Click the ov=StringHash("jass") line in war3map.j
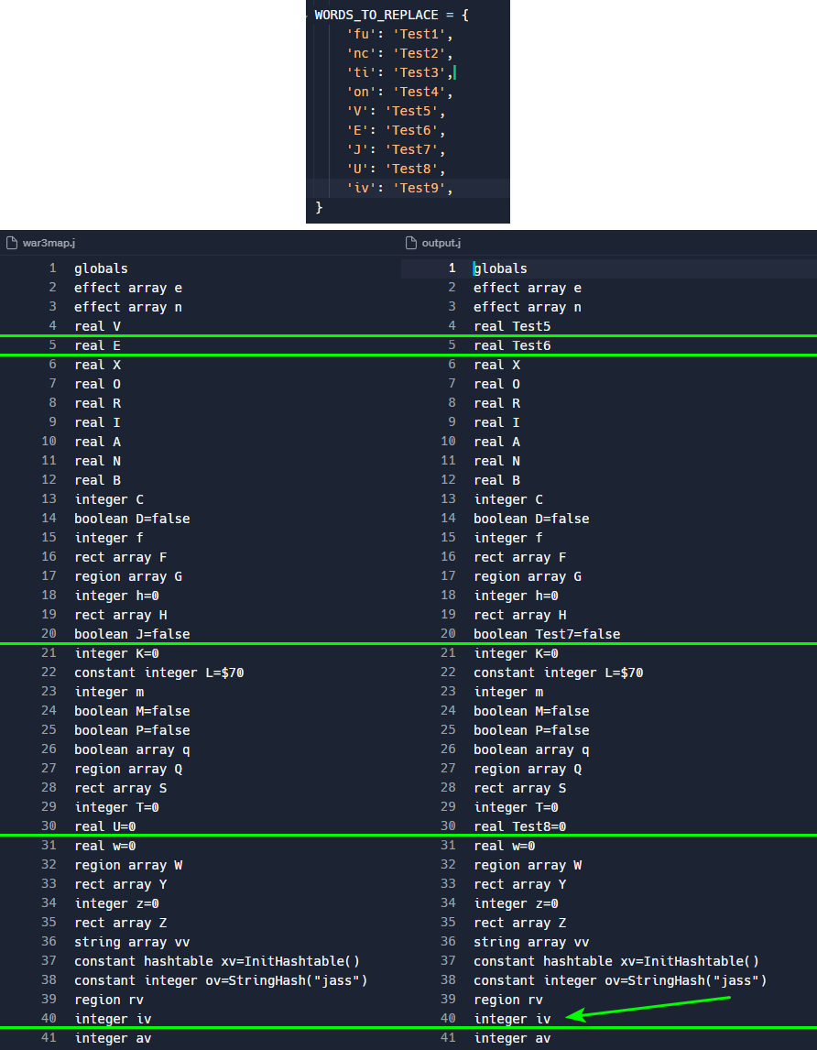817x1050 pixels. 221,980
